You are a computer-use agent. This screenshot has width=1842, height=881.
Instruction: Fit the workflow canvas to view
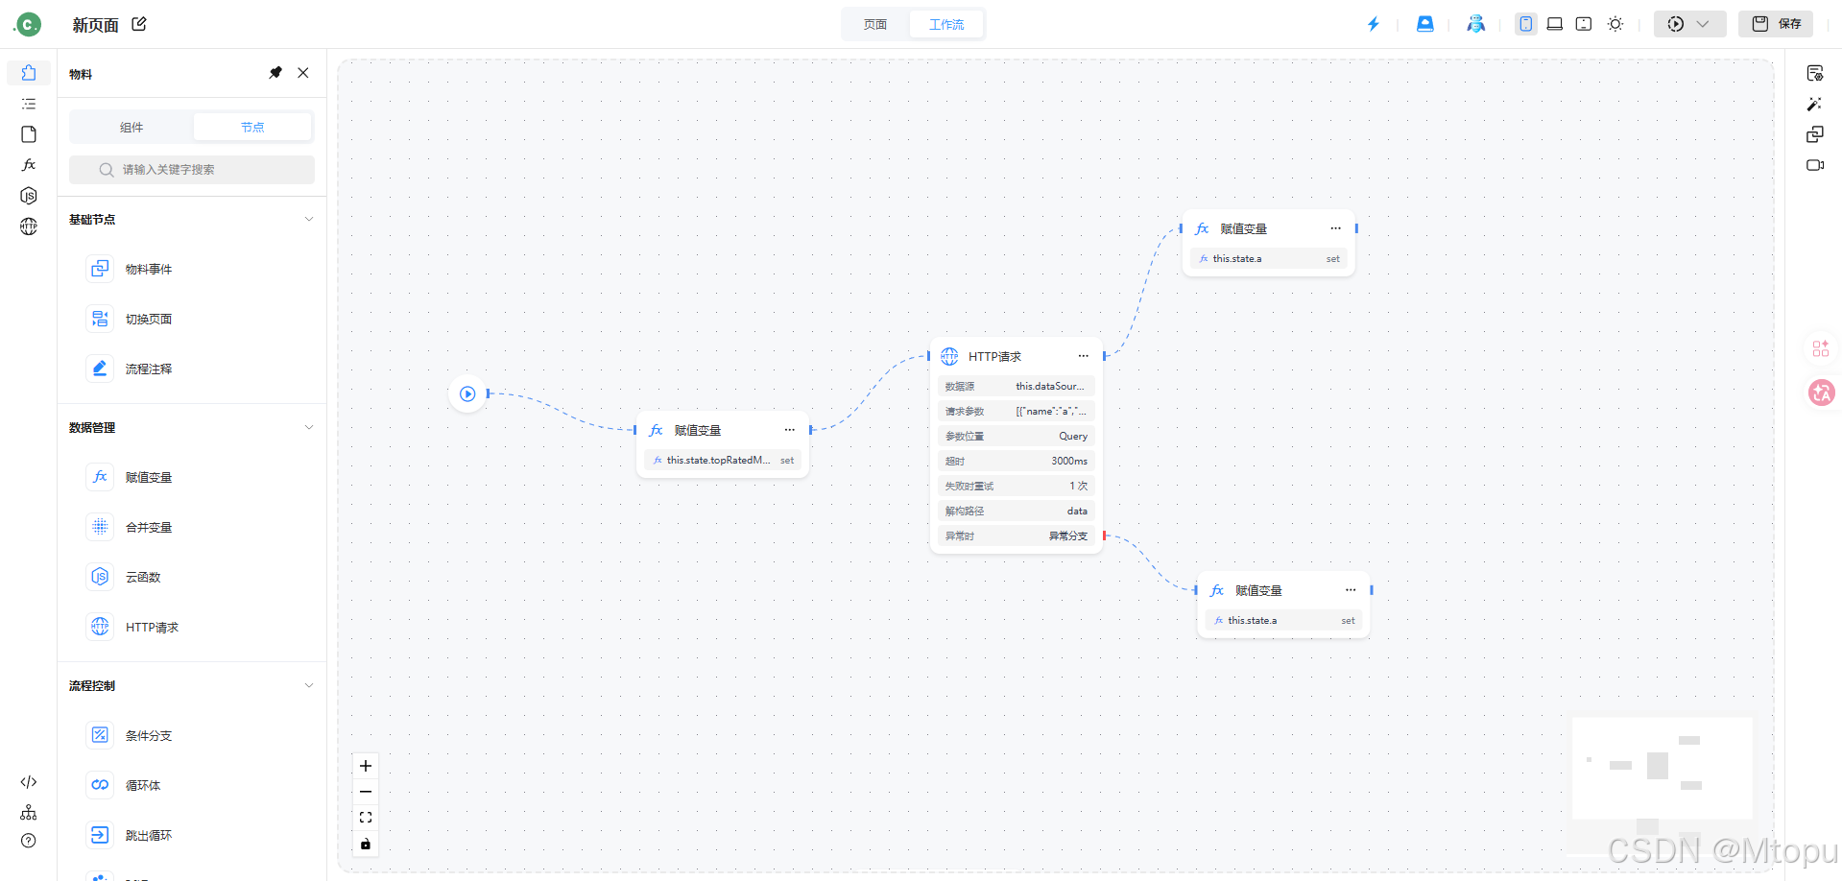[366, 818]
